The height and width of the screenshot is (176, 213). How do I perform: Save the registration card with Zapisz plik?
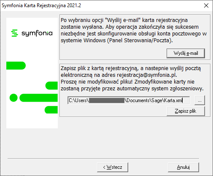click(x=186, y=111)
